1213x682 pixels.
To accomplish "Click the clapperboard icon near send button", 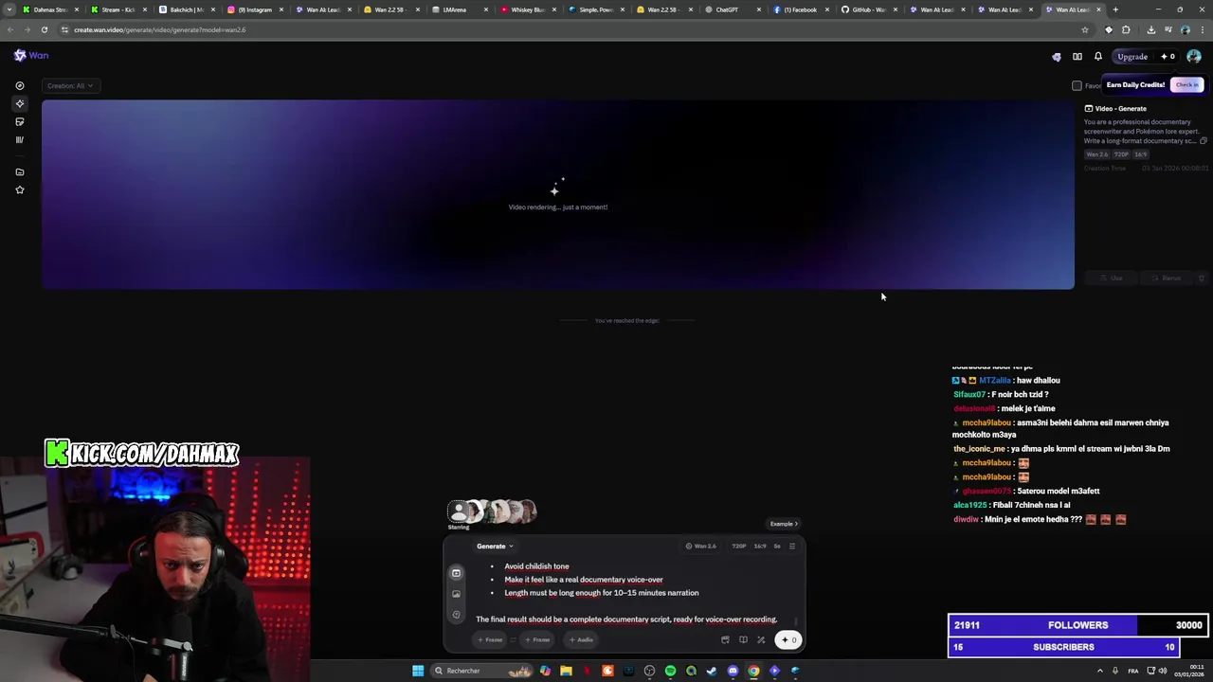I will pyautogui.click(x=726, y=640).
